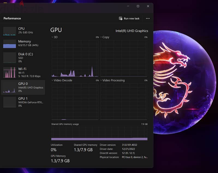Image resolution: width=218 pixels, height=173 pixels.
Task: Click the GPU 0 mini graph thumbnail
Action: 10,87
